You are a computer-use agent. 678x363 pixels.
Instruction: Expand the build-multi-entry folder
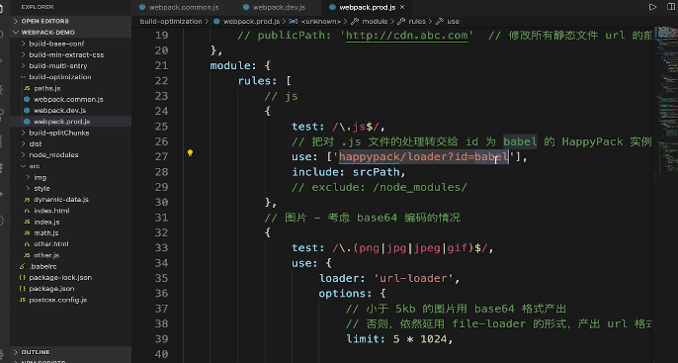58,65
